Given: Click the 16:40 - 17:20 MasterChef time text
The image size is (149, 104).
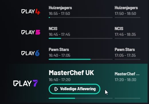Looking at the screenshot, I should pyautogui.click(x=60, y=80).
